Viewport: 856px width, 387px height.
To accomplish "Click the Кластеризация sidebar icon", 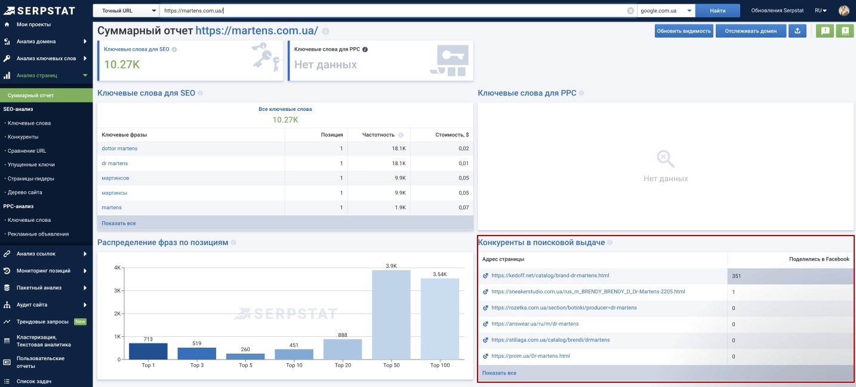I will tap(7, 340).
